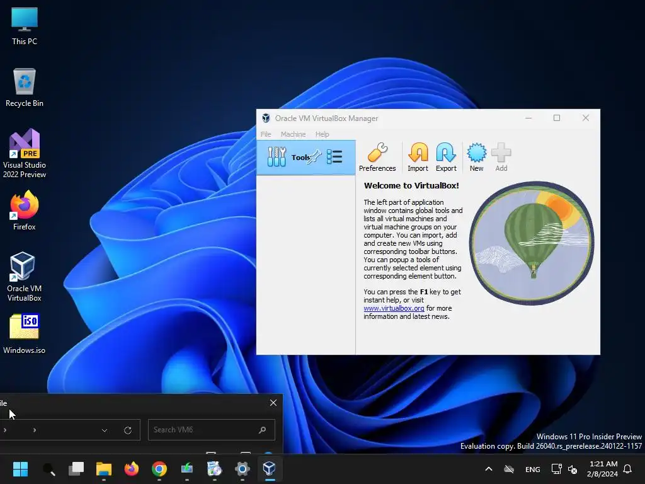The height and width of the screenshot is (484, 645).
Task: Open the monitor app icon on taskbar
Action: tap(186, 469)
